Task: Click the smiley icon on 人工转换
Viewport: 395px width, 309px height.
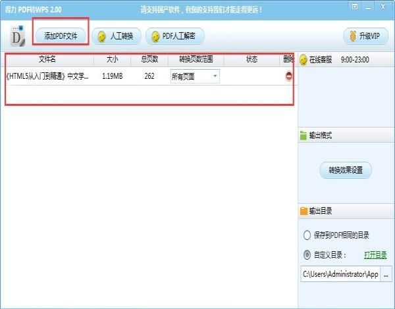Action: [x=102, y=36]
